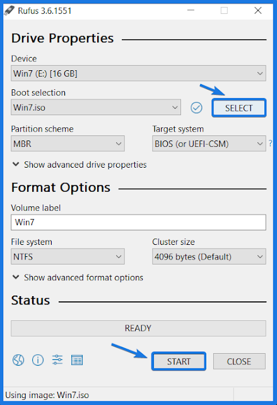This screenshot has width=277, height=405.
Task: Expand Show advanced format options
Action: click(78, 277)
